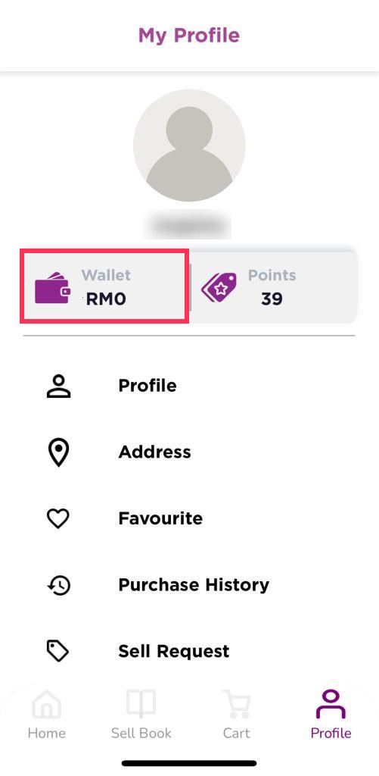Tap the profile avatar picture
The width and height of the screenshot is (379, 776).
189,145
